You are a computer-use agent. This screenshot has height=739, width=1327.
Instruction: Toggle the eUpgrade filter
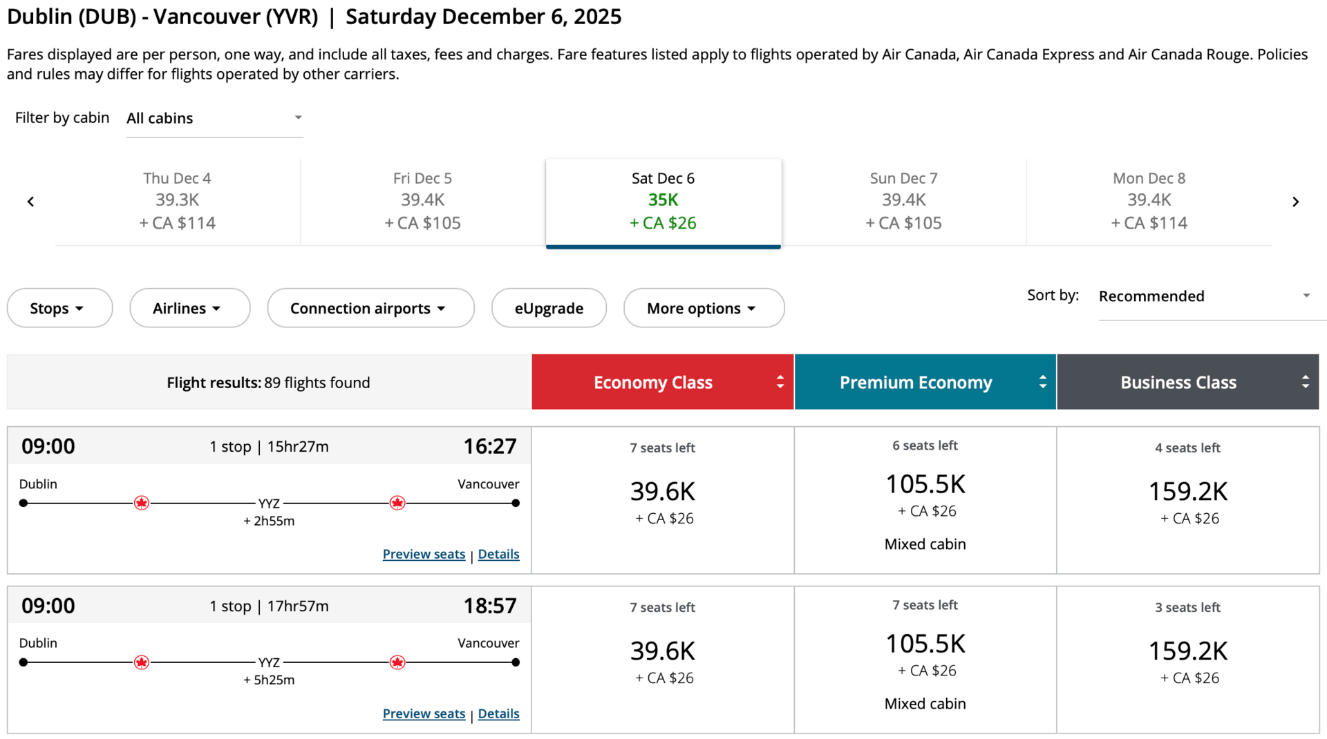pyautogui.click(x=549, y=308)
